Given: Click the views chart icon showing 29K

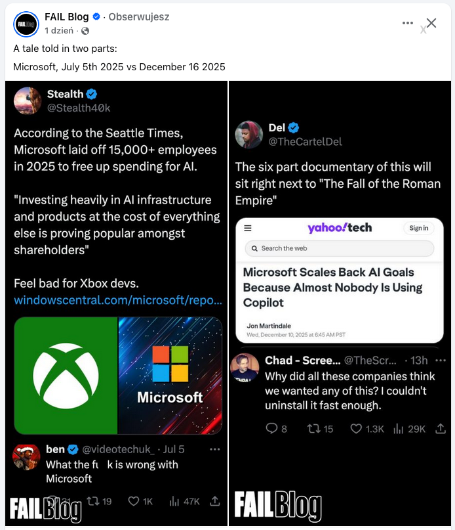Looking at the screenshot, I should pos(398,428).
